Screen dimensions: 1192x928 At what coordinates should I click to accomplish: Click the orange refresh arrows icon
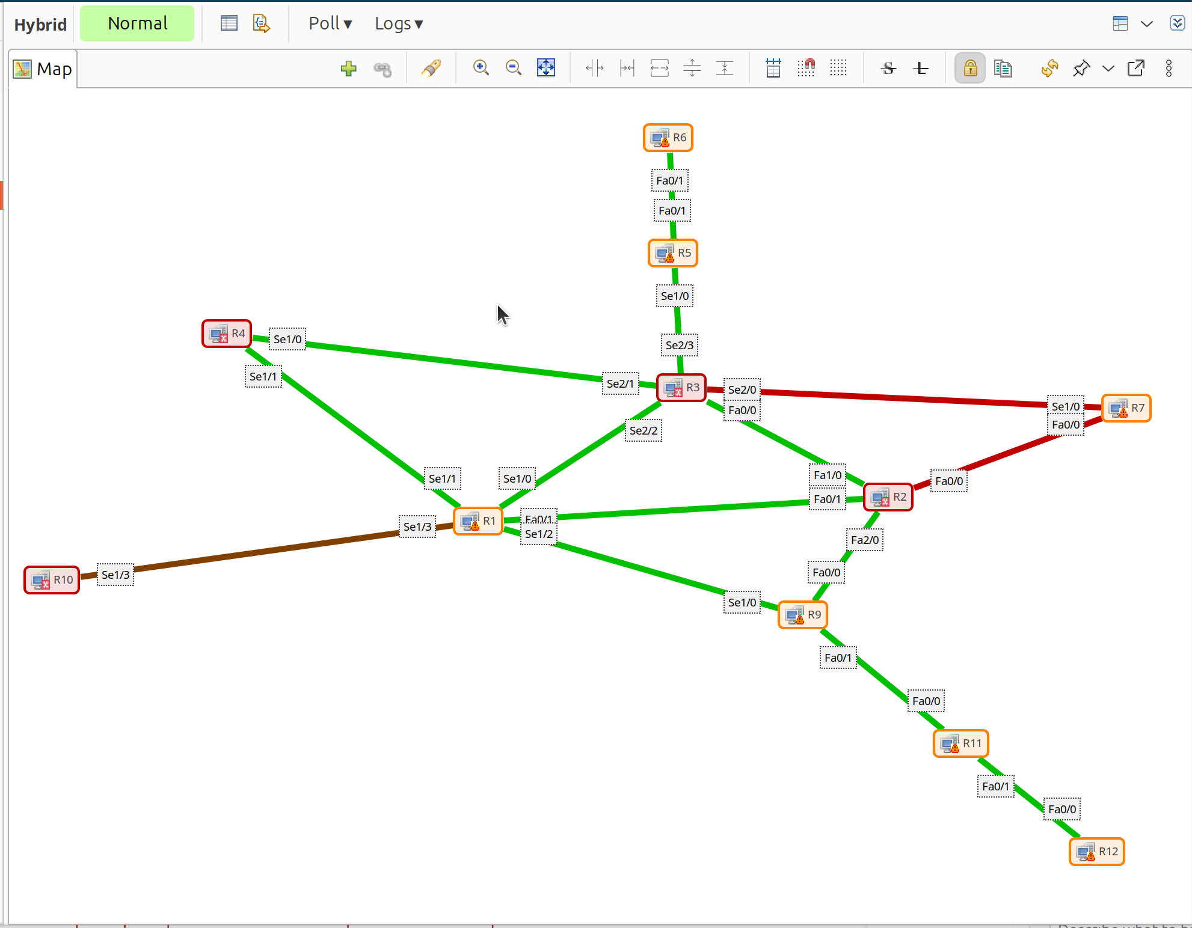point(1049,69)
